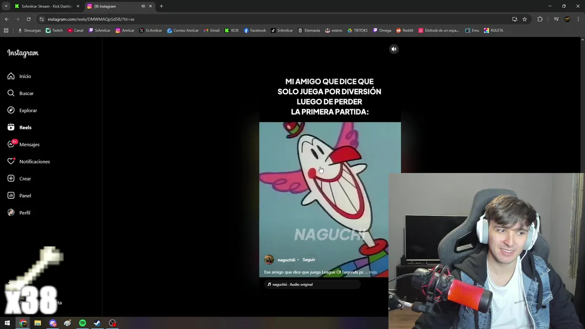Mute the reel with the speaker button
585x329 pixels.
tap(394, 49)
